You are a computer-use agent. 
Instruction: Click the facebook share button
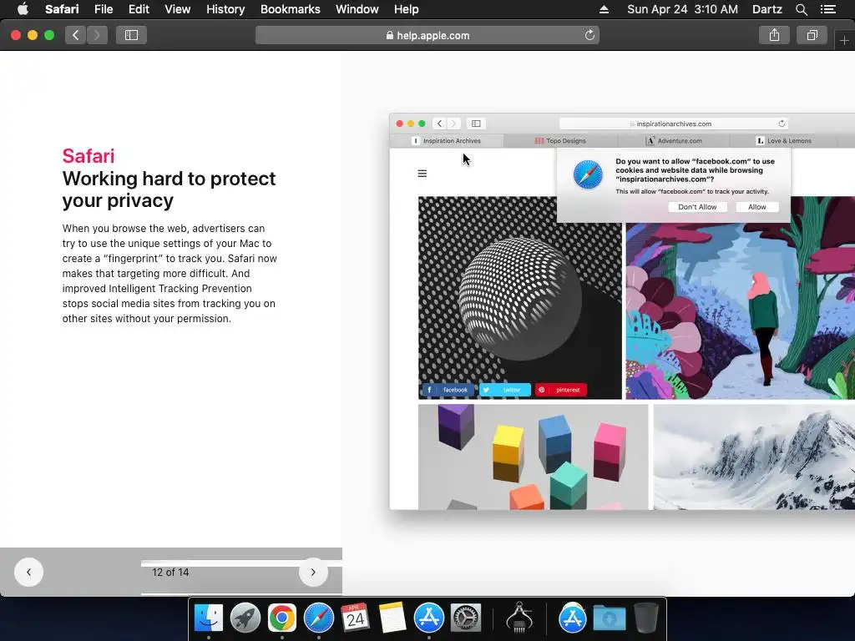(x=448, y=390)
